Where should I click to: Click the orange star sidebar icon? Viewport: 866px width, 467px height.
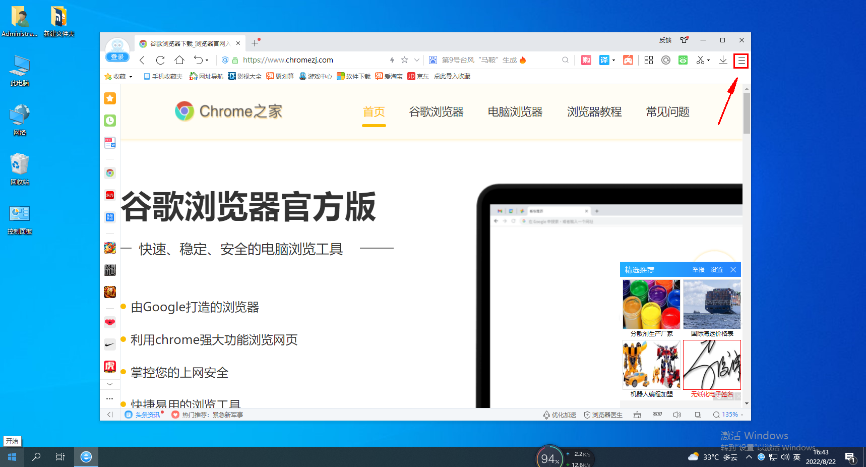pyautogui.click(x=110, y=98)
